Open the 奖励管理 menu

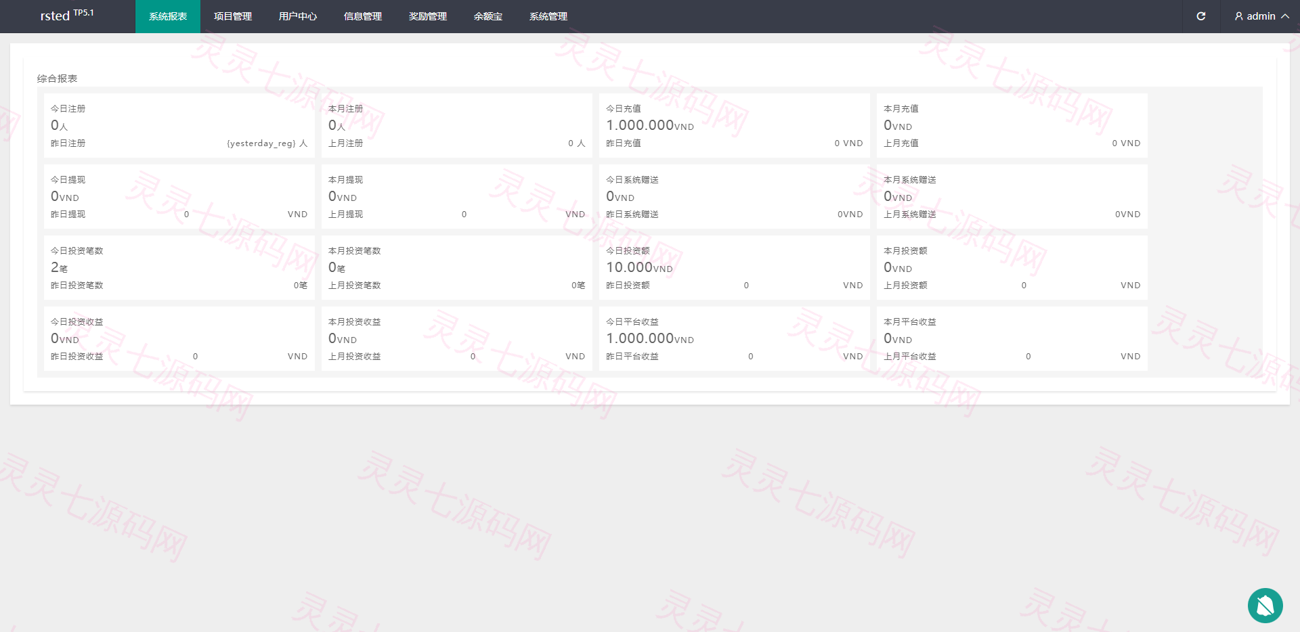tap(428, 16)
